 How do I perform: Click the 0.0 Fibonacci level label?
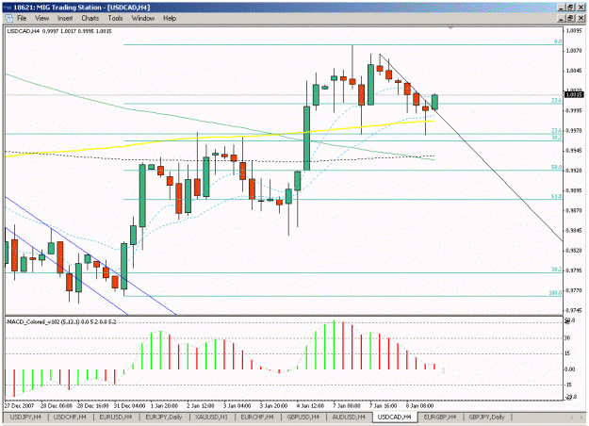(x=558, y=41)
